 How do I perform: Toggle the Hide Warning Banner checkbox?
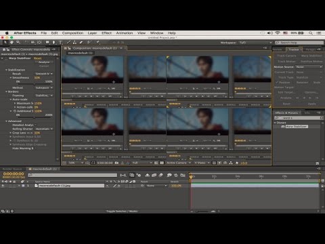click(35, 148)
